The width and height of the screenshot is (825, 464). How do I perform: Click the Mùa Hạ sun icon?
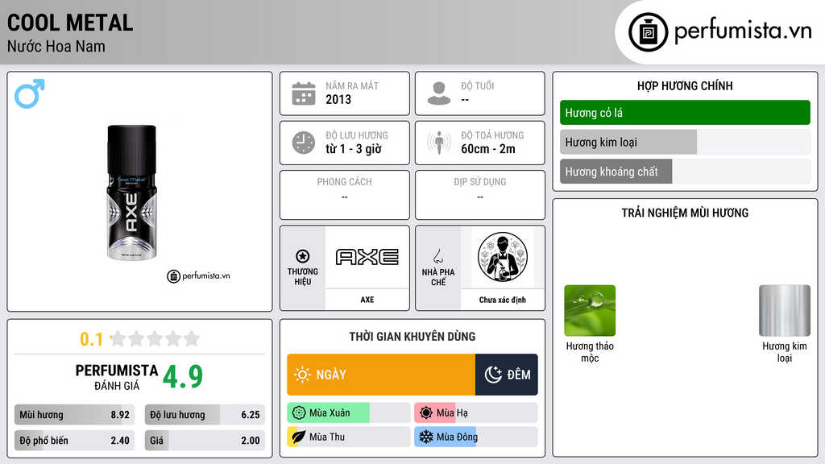[426, 413]
